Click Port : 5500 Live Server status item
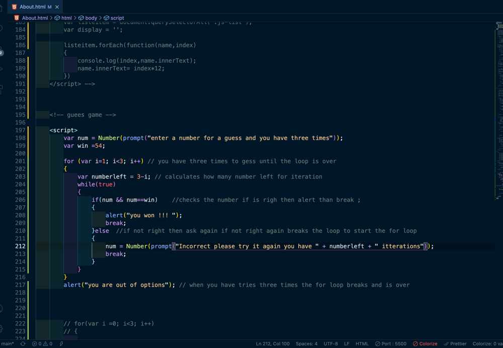Image resolution: width=503 pixels, height=348 pixels. tap(391, 343)
